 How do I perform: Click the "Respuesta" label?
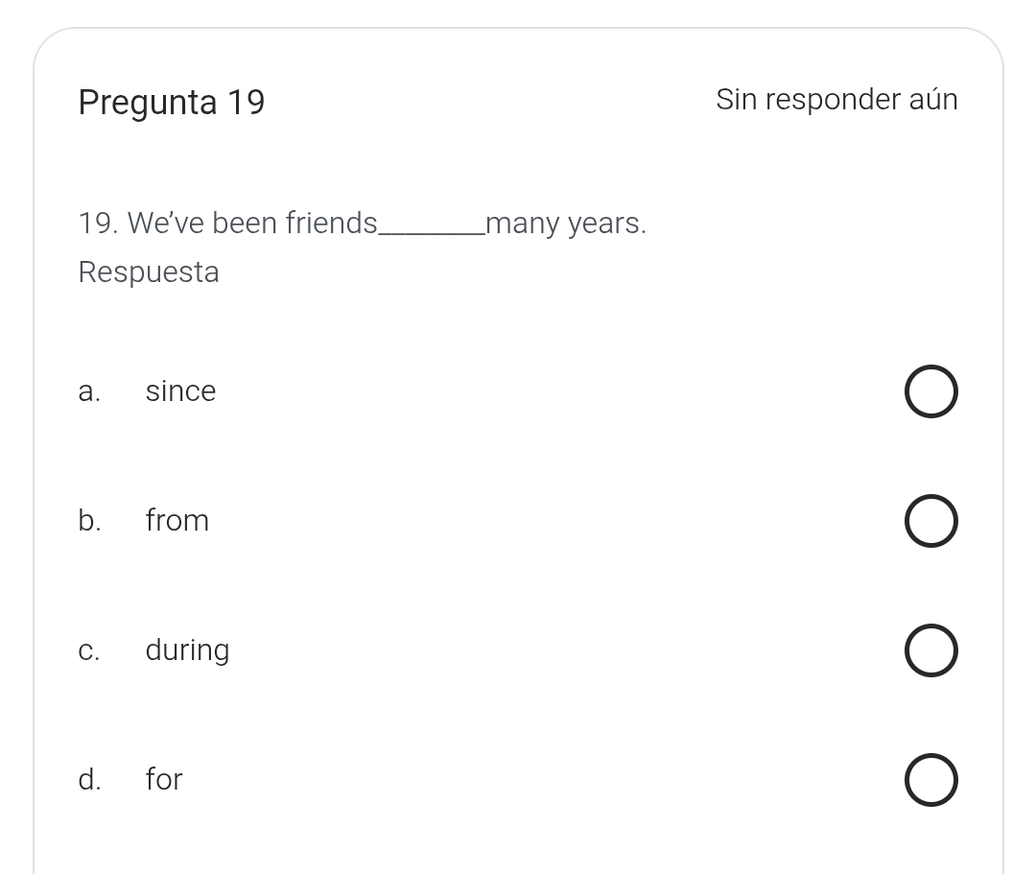point(149,272)
